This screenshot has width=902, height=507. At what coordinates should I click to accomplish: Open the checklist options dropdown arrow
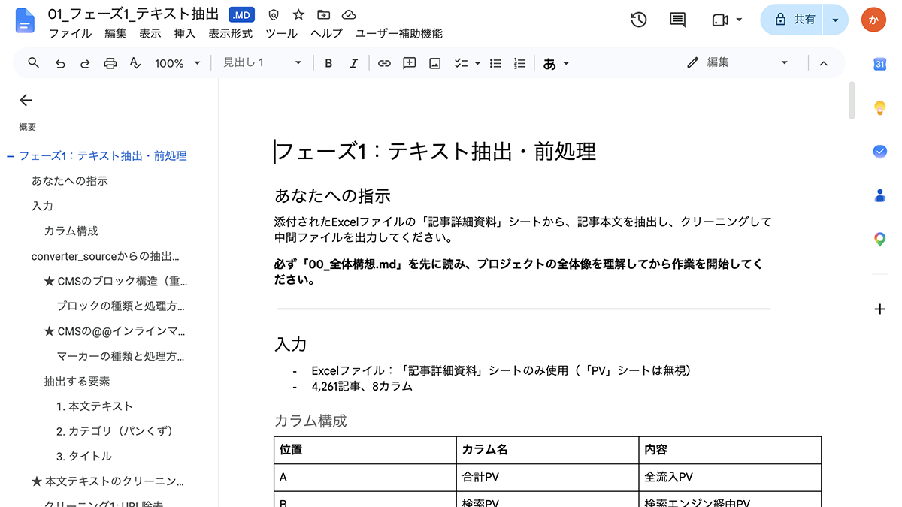[x=477, y=63]
